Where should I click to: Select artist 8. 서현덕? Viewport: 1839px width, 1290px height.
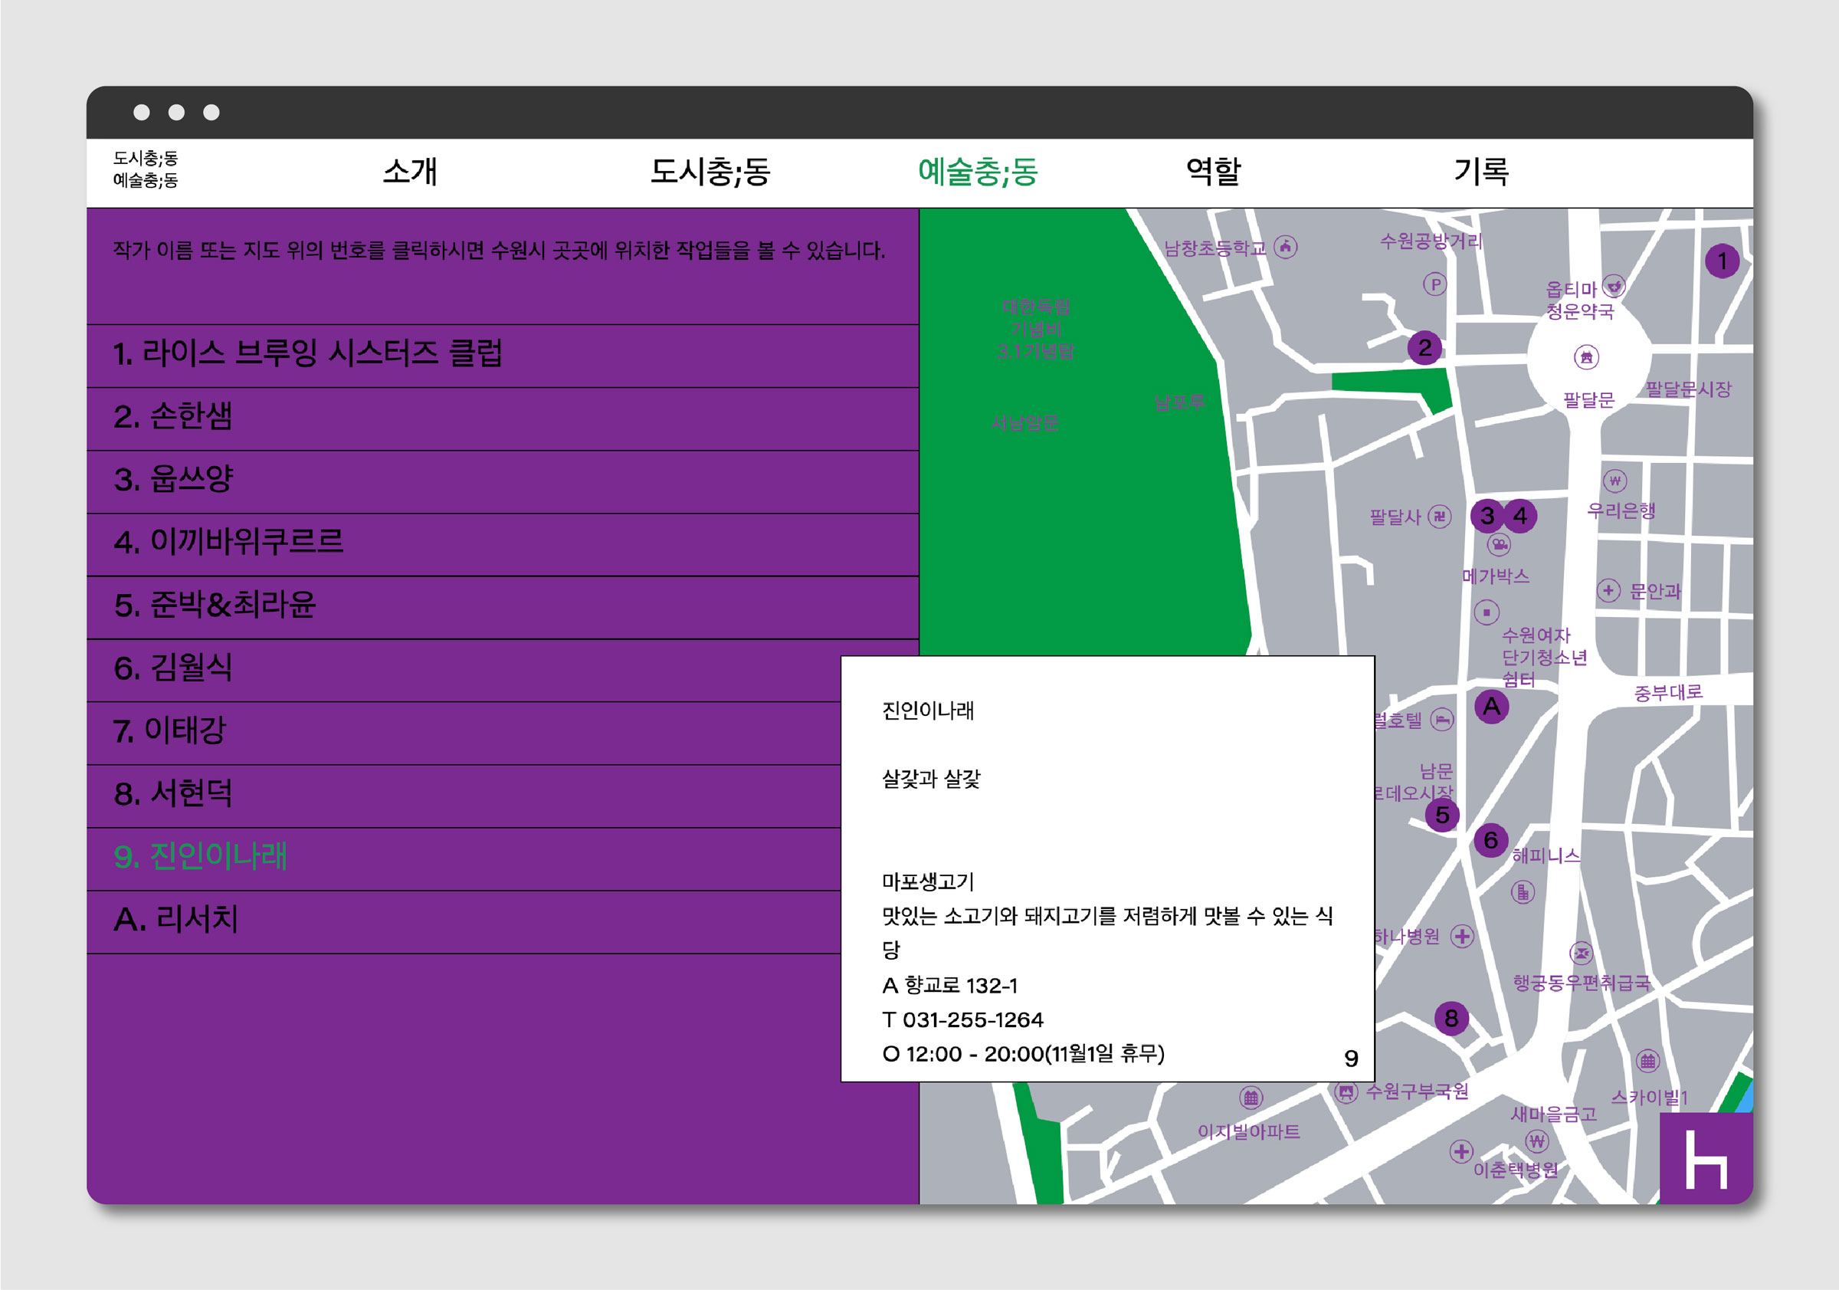click(x=463, y=796)
